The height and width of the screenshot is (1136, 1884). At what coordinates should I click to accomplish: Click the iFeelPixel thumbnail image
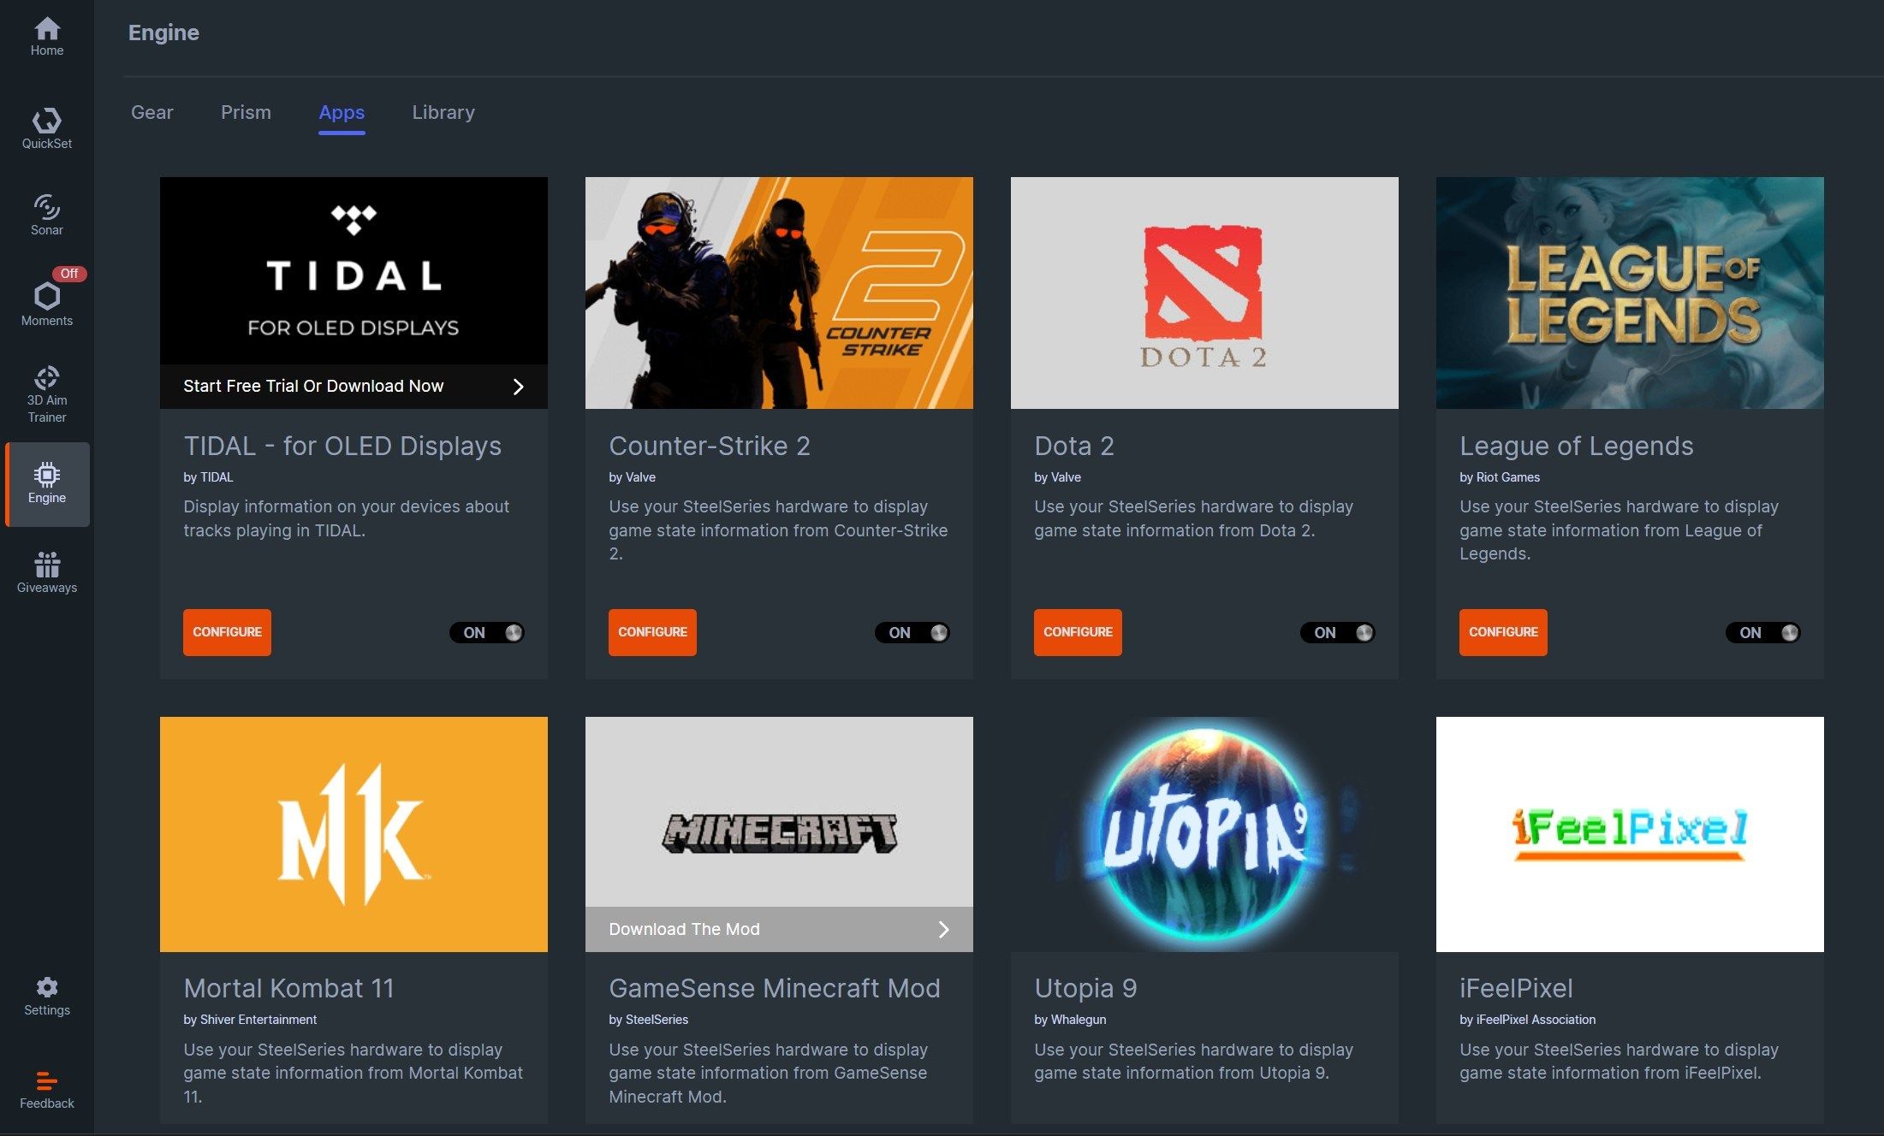[1629, 833]
